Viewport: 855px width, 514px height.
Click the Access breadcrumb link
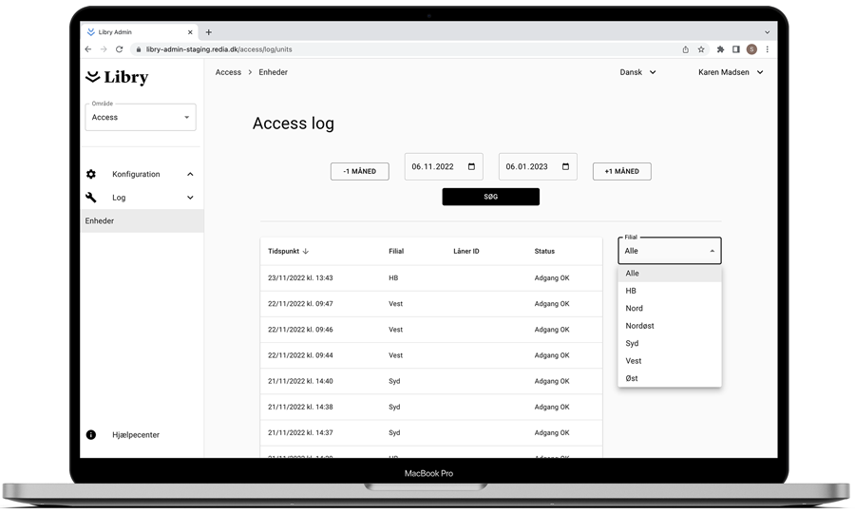[x=228, y=72]
